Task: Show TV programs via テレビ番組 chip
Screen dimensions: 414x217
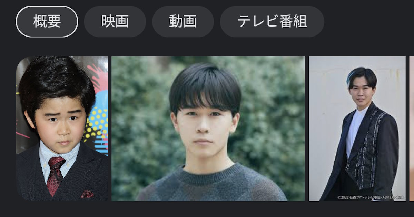Action: click(272, 21)
